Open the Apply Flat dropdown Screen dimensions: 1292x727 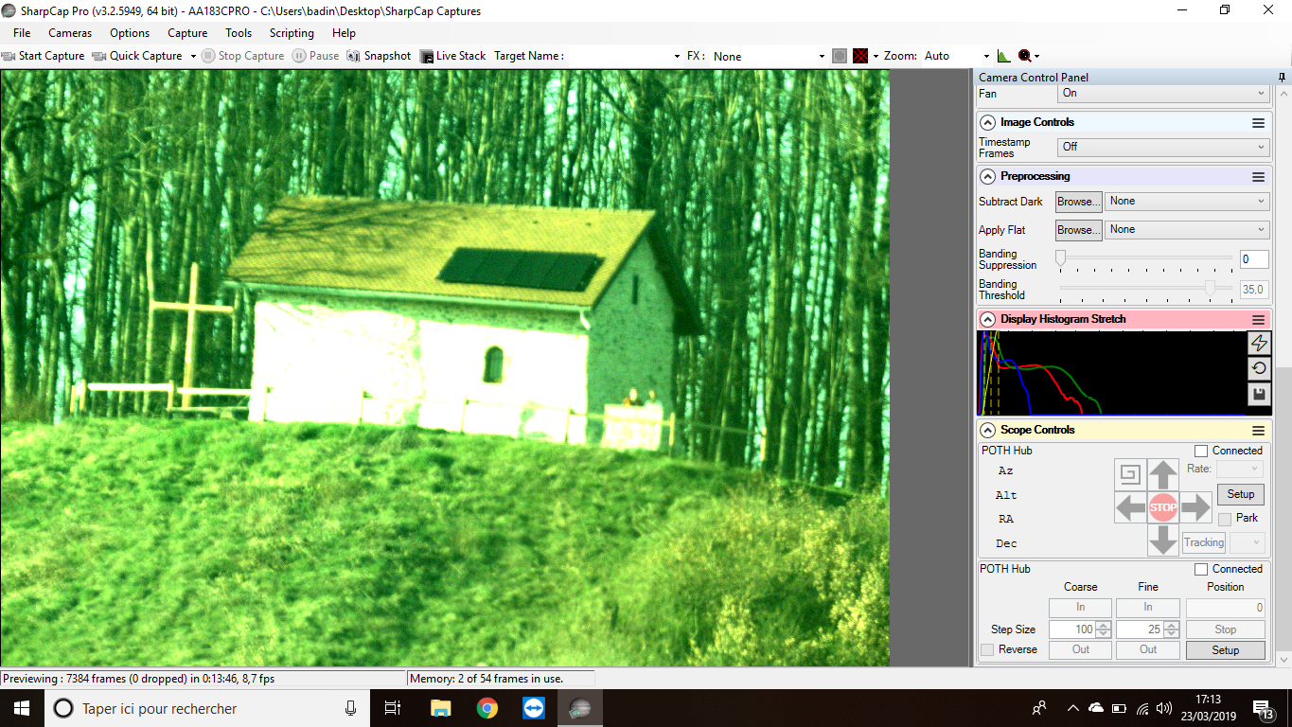click(x=1186, y=230)
